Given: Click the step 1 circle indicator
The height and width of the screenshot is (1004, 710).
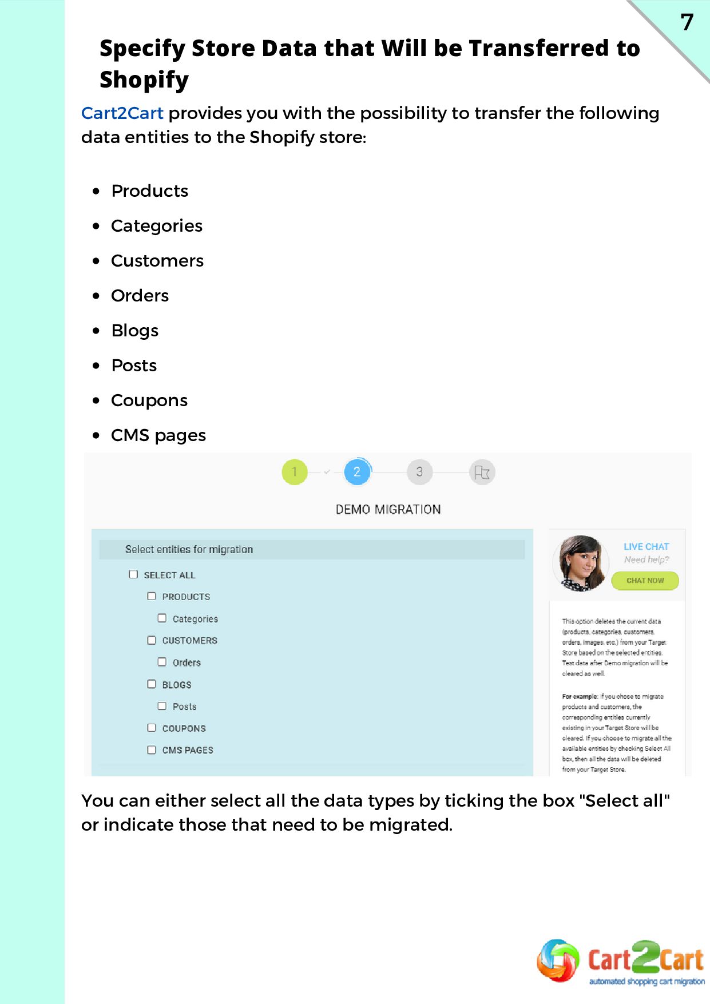Looking at the screenshot, I should tap(295, 472).
